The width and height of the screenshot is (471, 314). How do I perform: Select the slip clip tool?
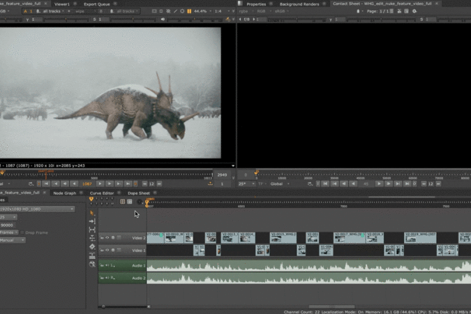coord(92,230)
